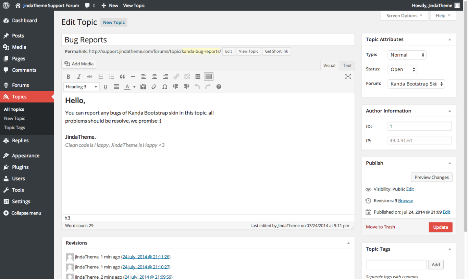
Task: Click the permalink Edit button
Action: [x=229, y=51]
